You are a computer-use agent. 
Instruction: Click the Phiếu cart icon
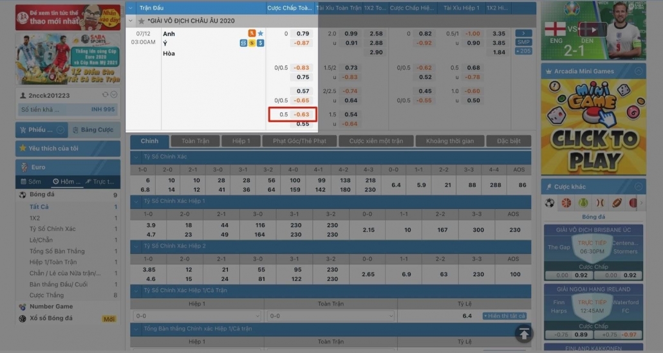click(23, 130)
